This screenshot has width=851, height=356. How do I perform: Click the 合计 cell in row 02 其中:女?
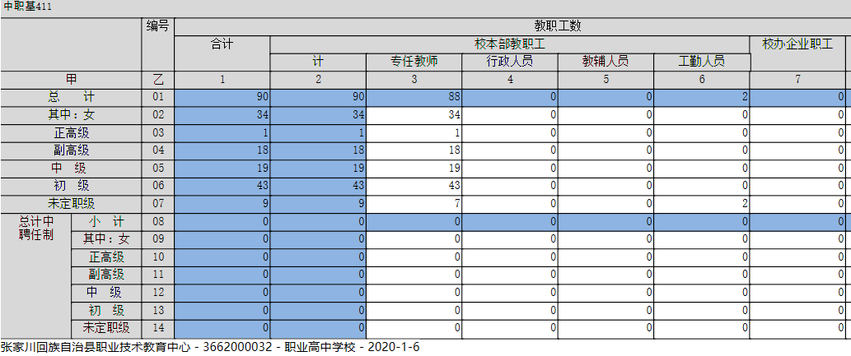(x=222, y=115)
